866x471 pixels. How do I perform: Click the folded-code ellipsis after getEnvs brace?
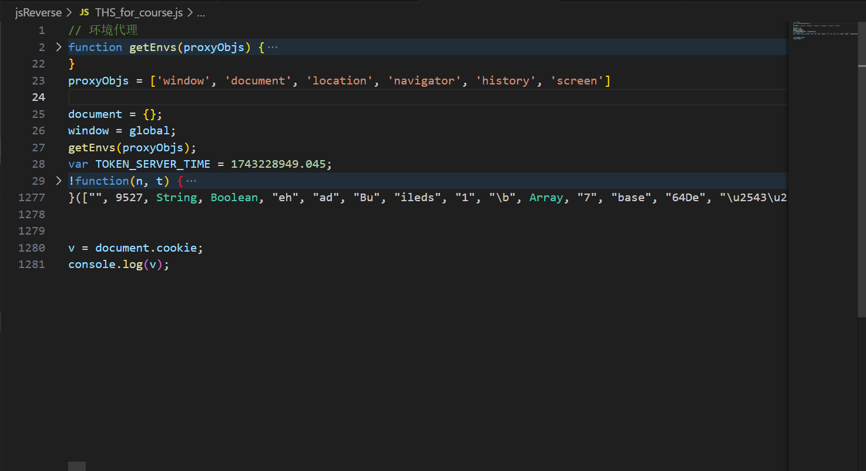coord(273,48)
